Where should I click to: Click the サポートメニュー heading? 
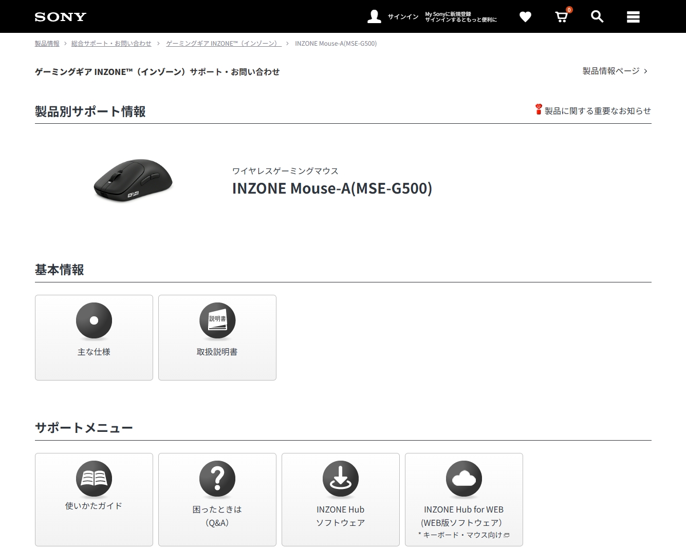[x=84, y=428]
